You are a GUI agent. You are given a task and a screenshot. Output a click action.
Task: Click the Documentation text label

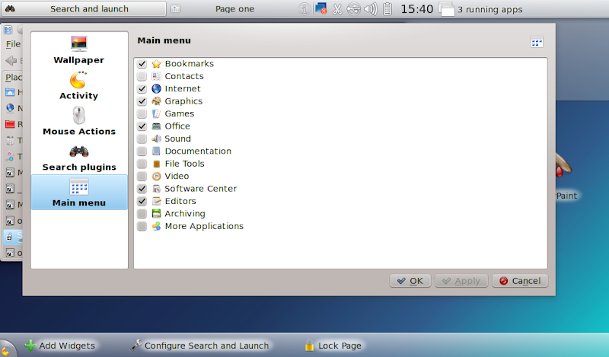198,151
